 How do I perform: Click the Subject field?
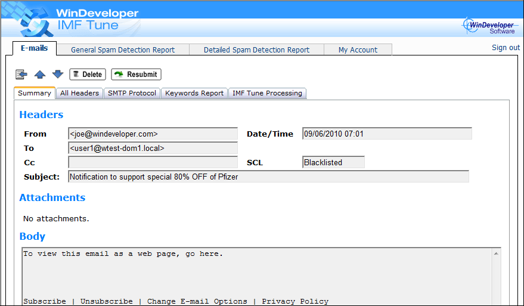[268, 177]
